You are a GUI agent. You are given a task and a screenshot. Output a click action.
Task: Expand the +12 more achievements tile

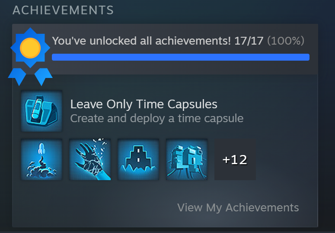tap(235, 159)
